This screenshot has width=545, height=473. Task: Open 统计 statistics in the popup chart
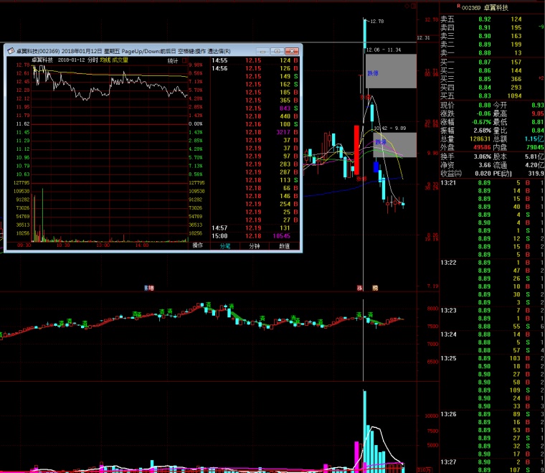pos(173,61)
